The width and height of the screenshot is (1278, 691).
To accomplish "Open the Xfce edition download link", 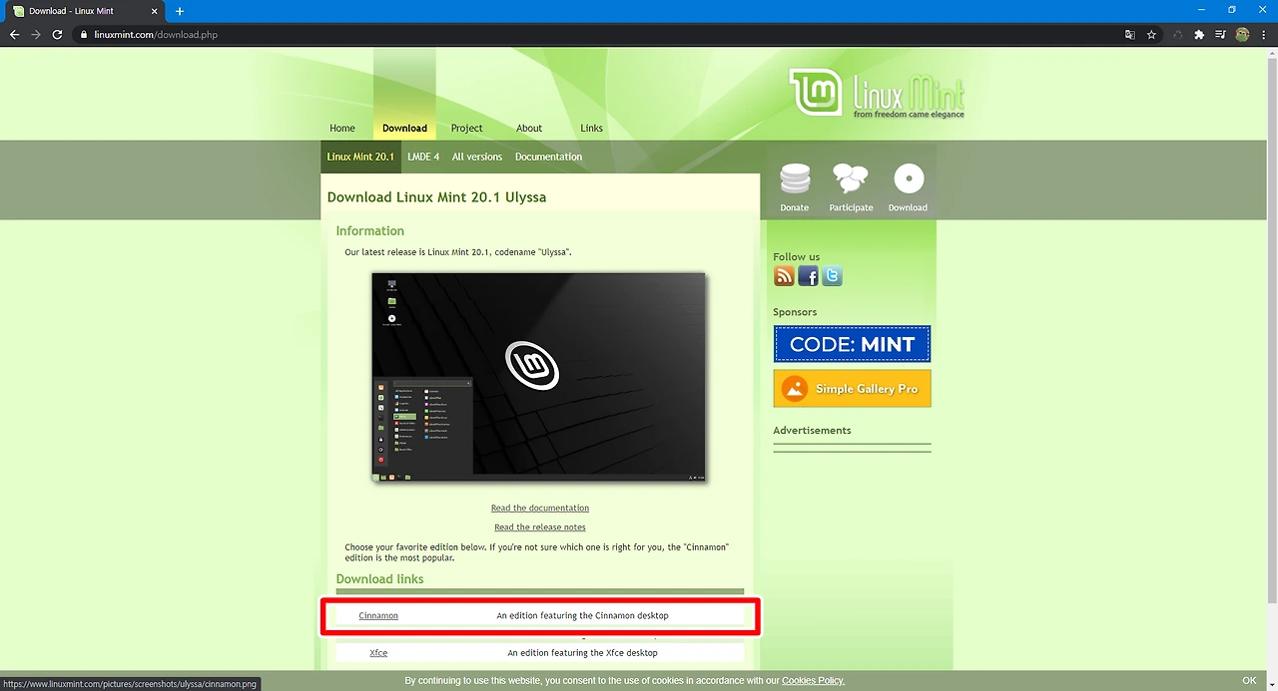I will (378, 652).
